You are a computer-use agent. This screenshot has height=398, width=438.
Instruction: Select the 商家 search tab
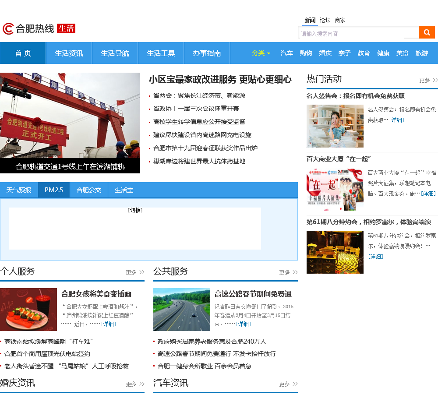pos(340,20)
